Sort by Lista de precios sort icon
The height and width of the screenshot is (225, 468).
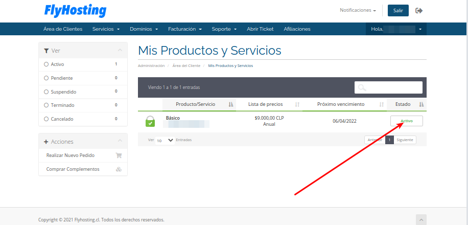pos(297,104)
